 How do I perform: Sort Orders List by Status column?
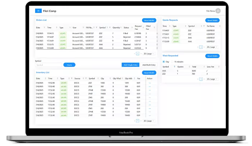click(132, 28)
